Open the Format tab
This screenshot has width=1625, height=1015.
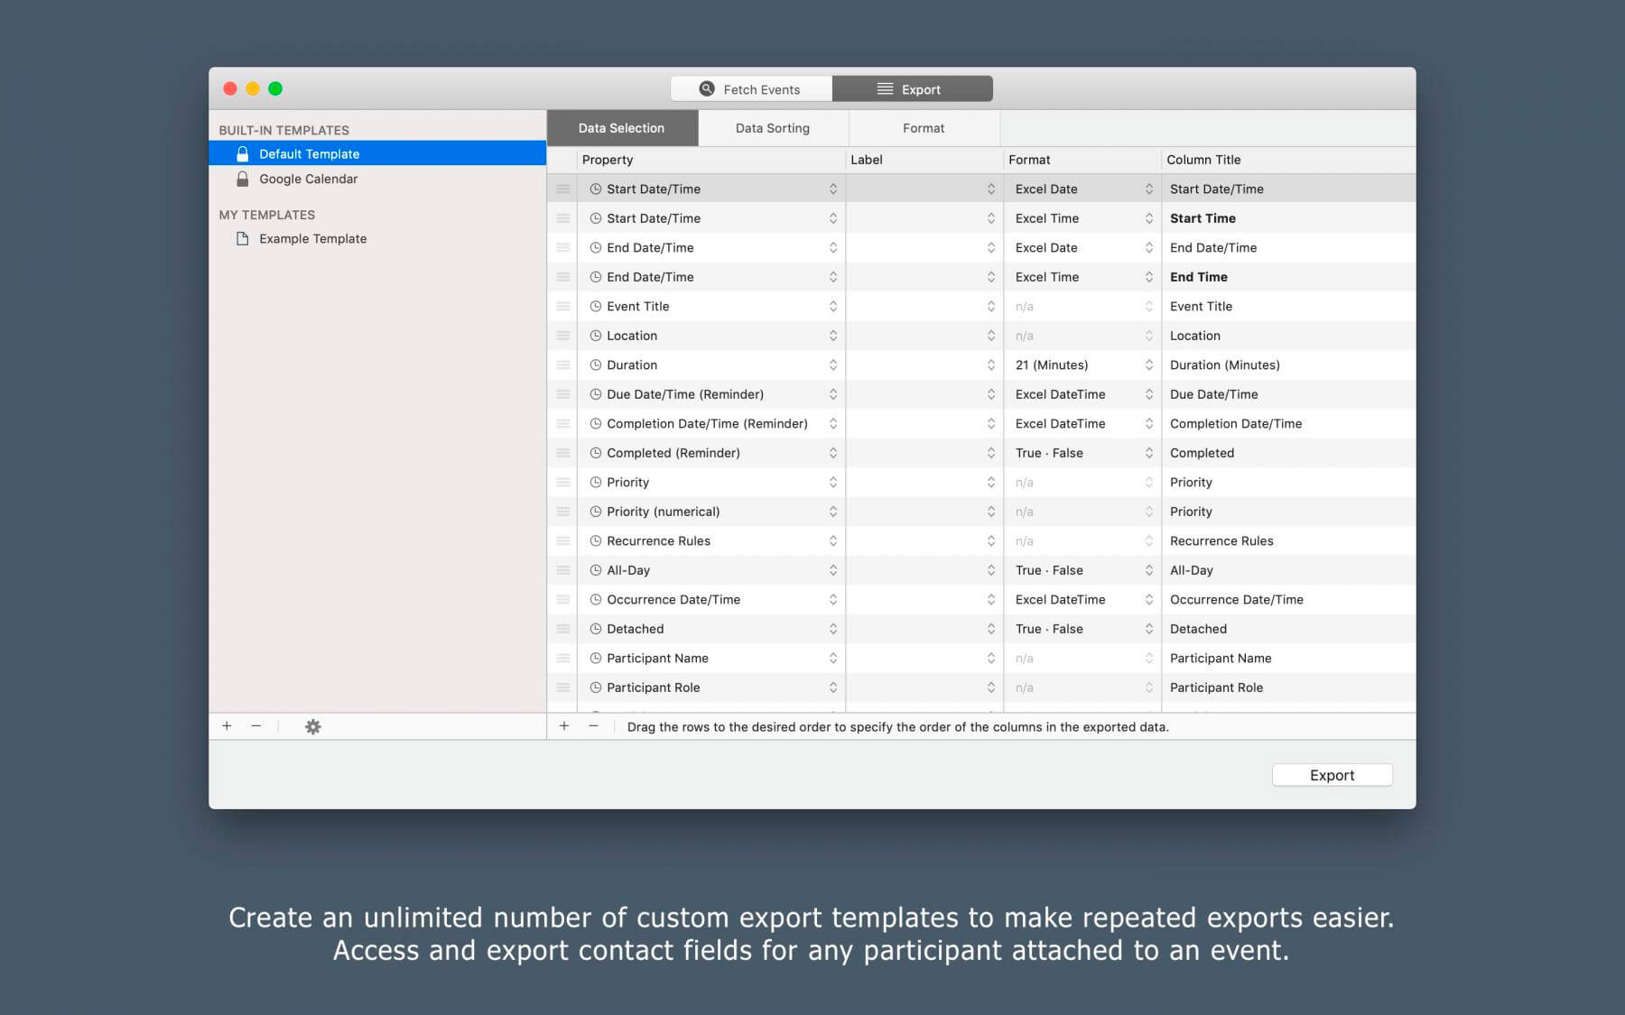click(x=924, y=128)
